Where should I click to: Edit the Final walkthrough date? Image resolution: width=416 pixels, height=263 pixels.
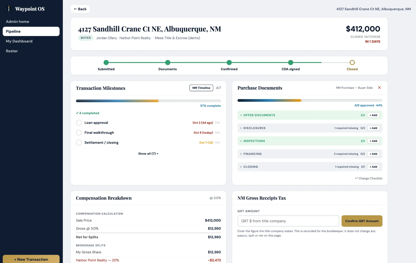[218, 133]
